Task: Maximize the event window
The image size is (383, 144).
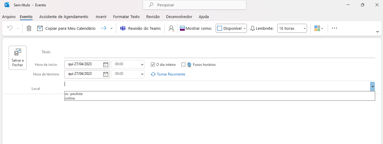Action: click(x=363, y=5)
